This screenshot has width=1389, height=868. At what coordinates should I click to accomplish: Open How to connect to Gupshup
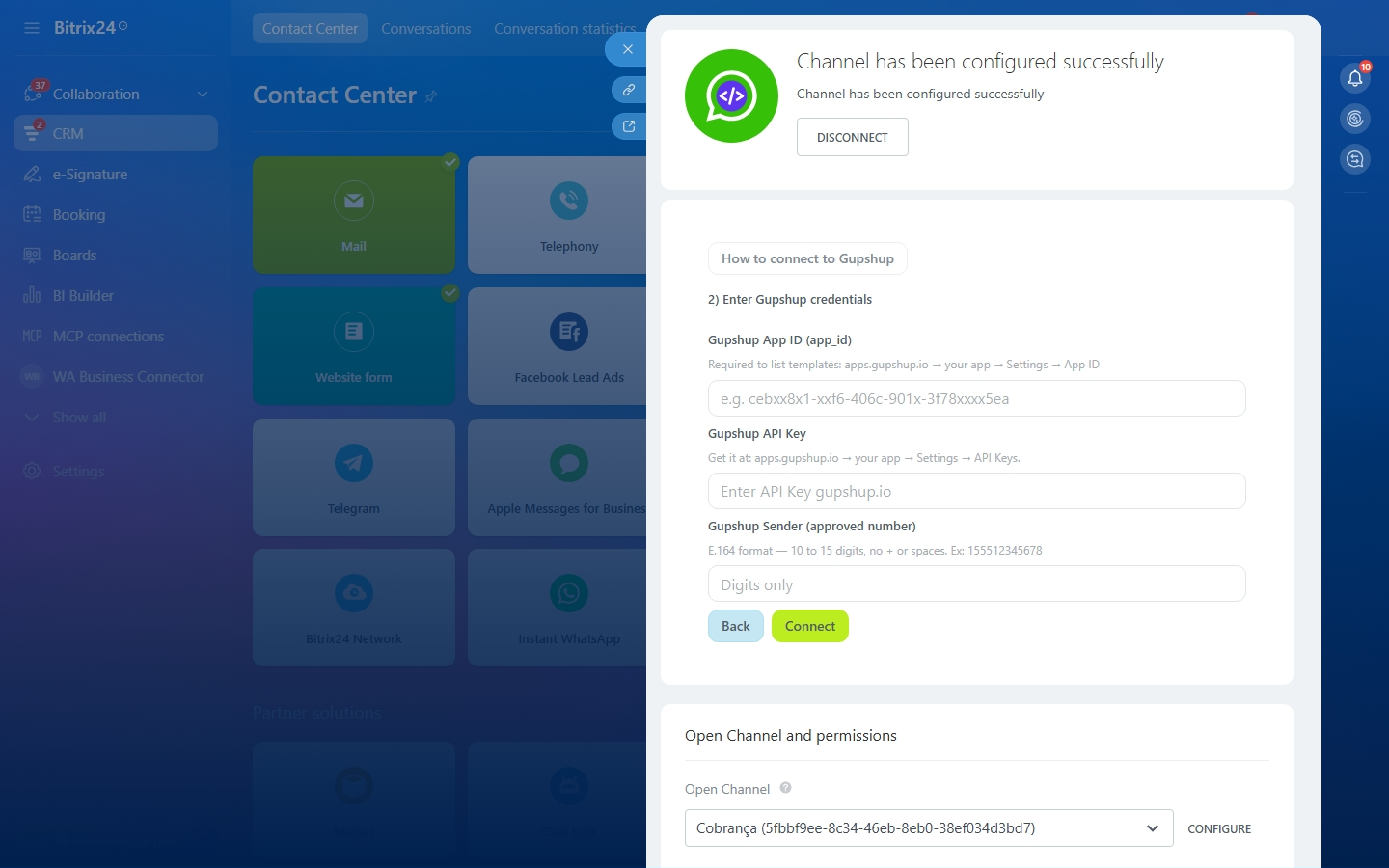pyautogui.click(x=807, y=258)
